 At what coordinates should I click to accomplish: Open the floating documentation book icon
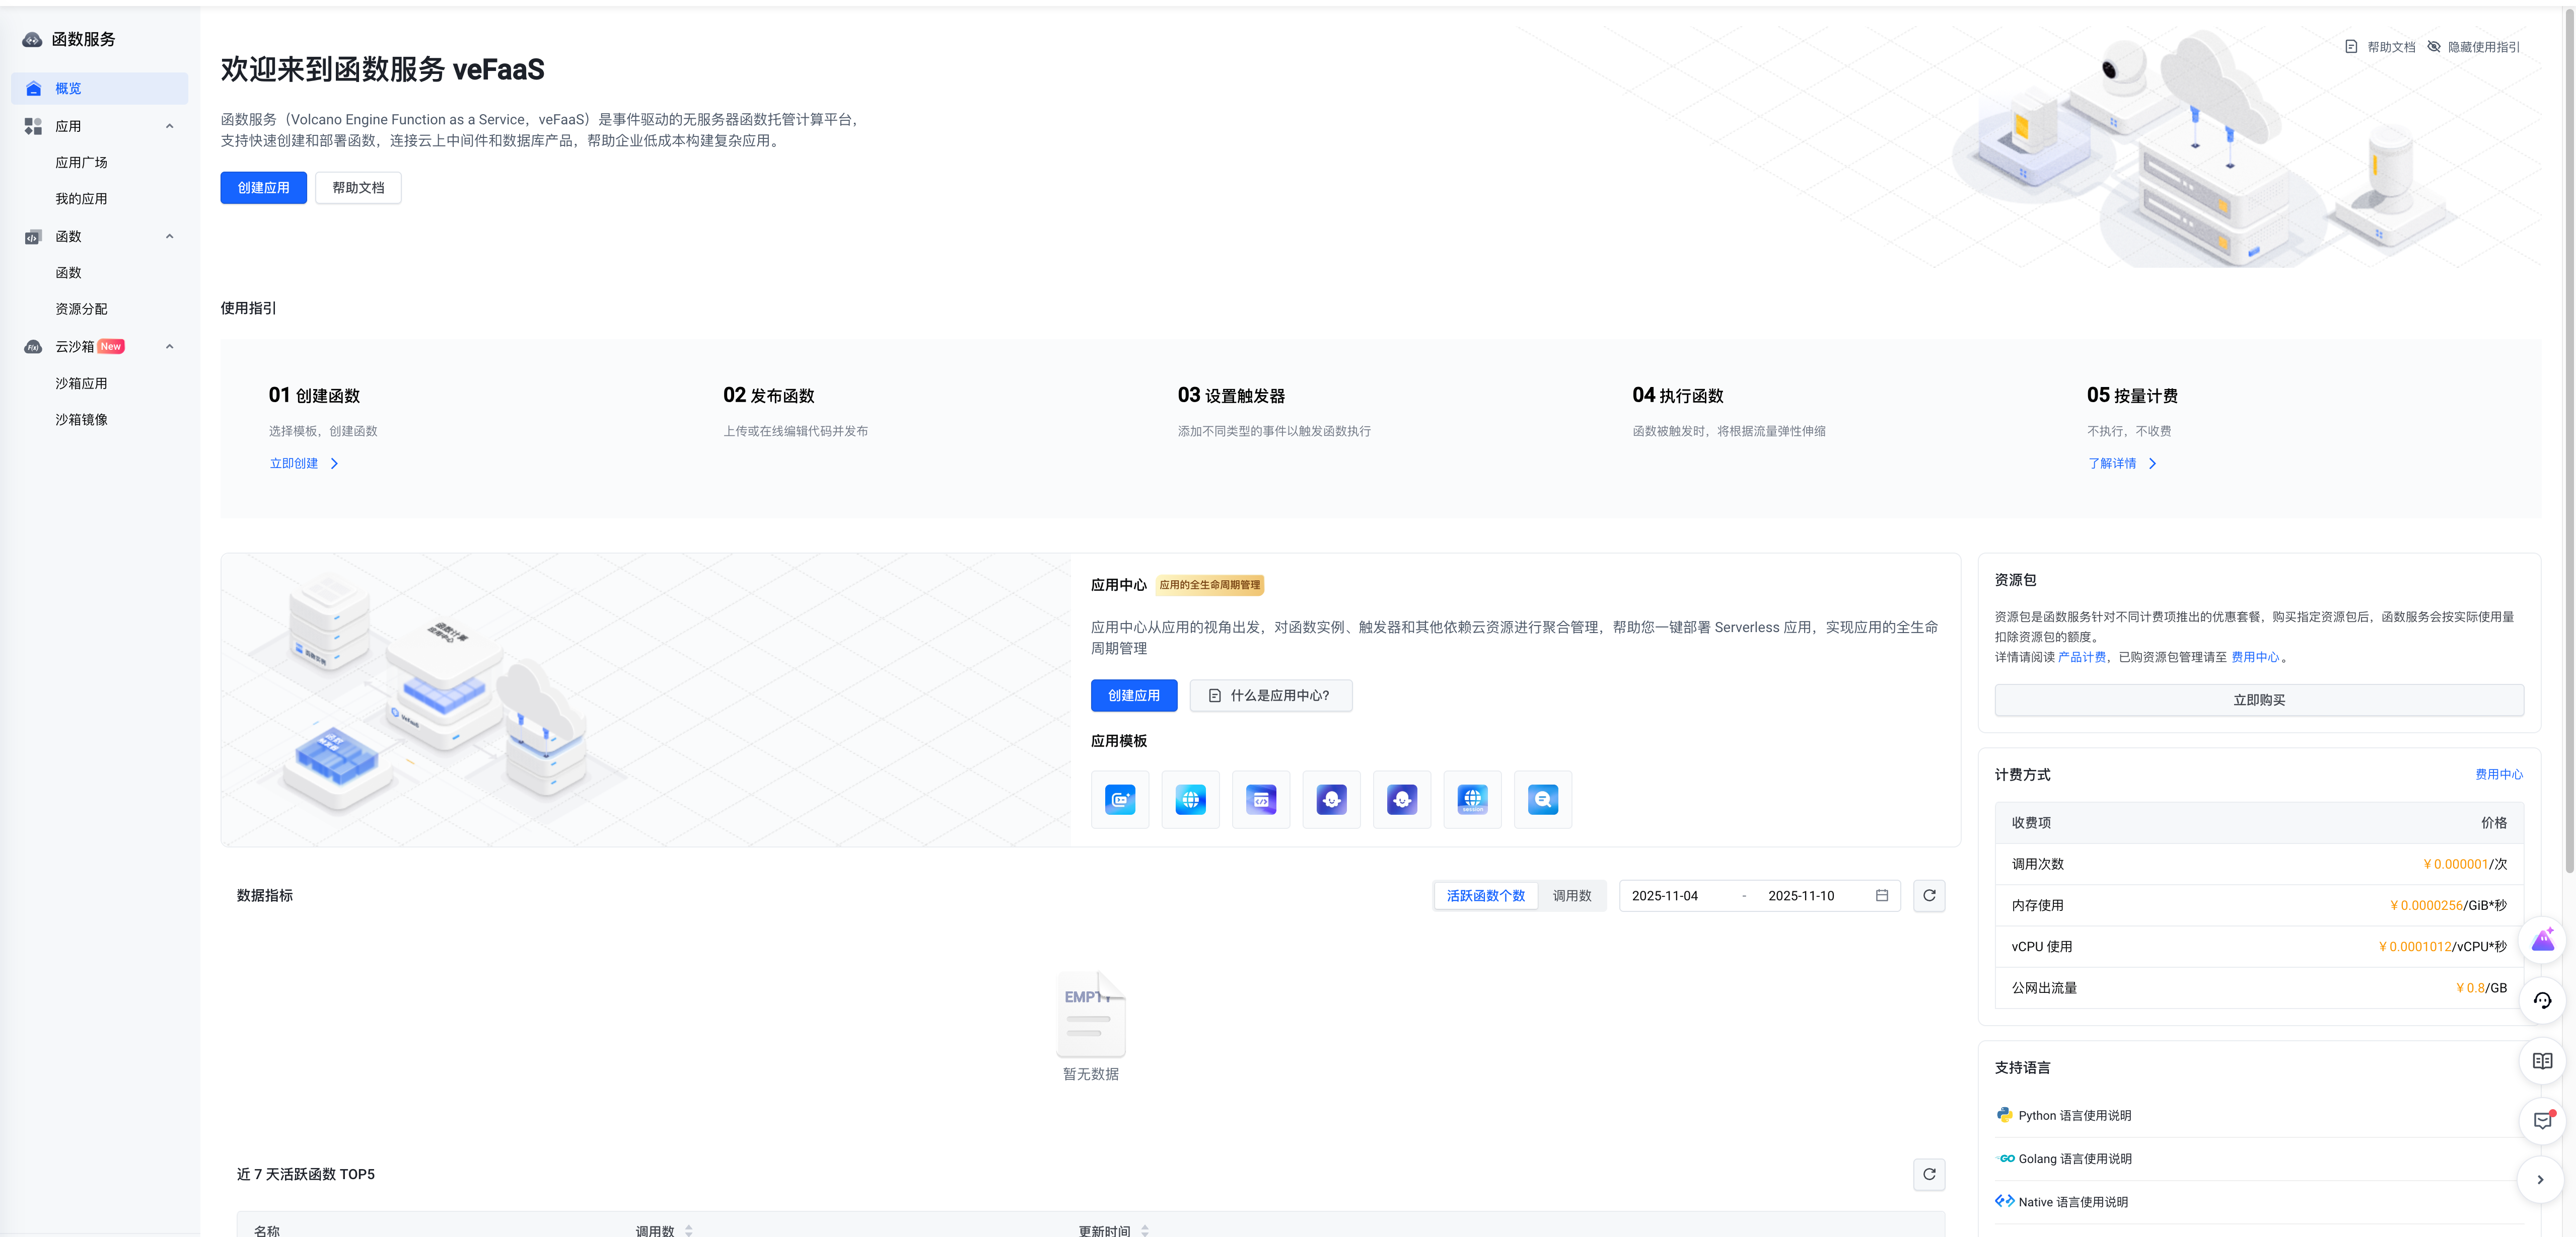coord(2542,1061)
